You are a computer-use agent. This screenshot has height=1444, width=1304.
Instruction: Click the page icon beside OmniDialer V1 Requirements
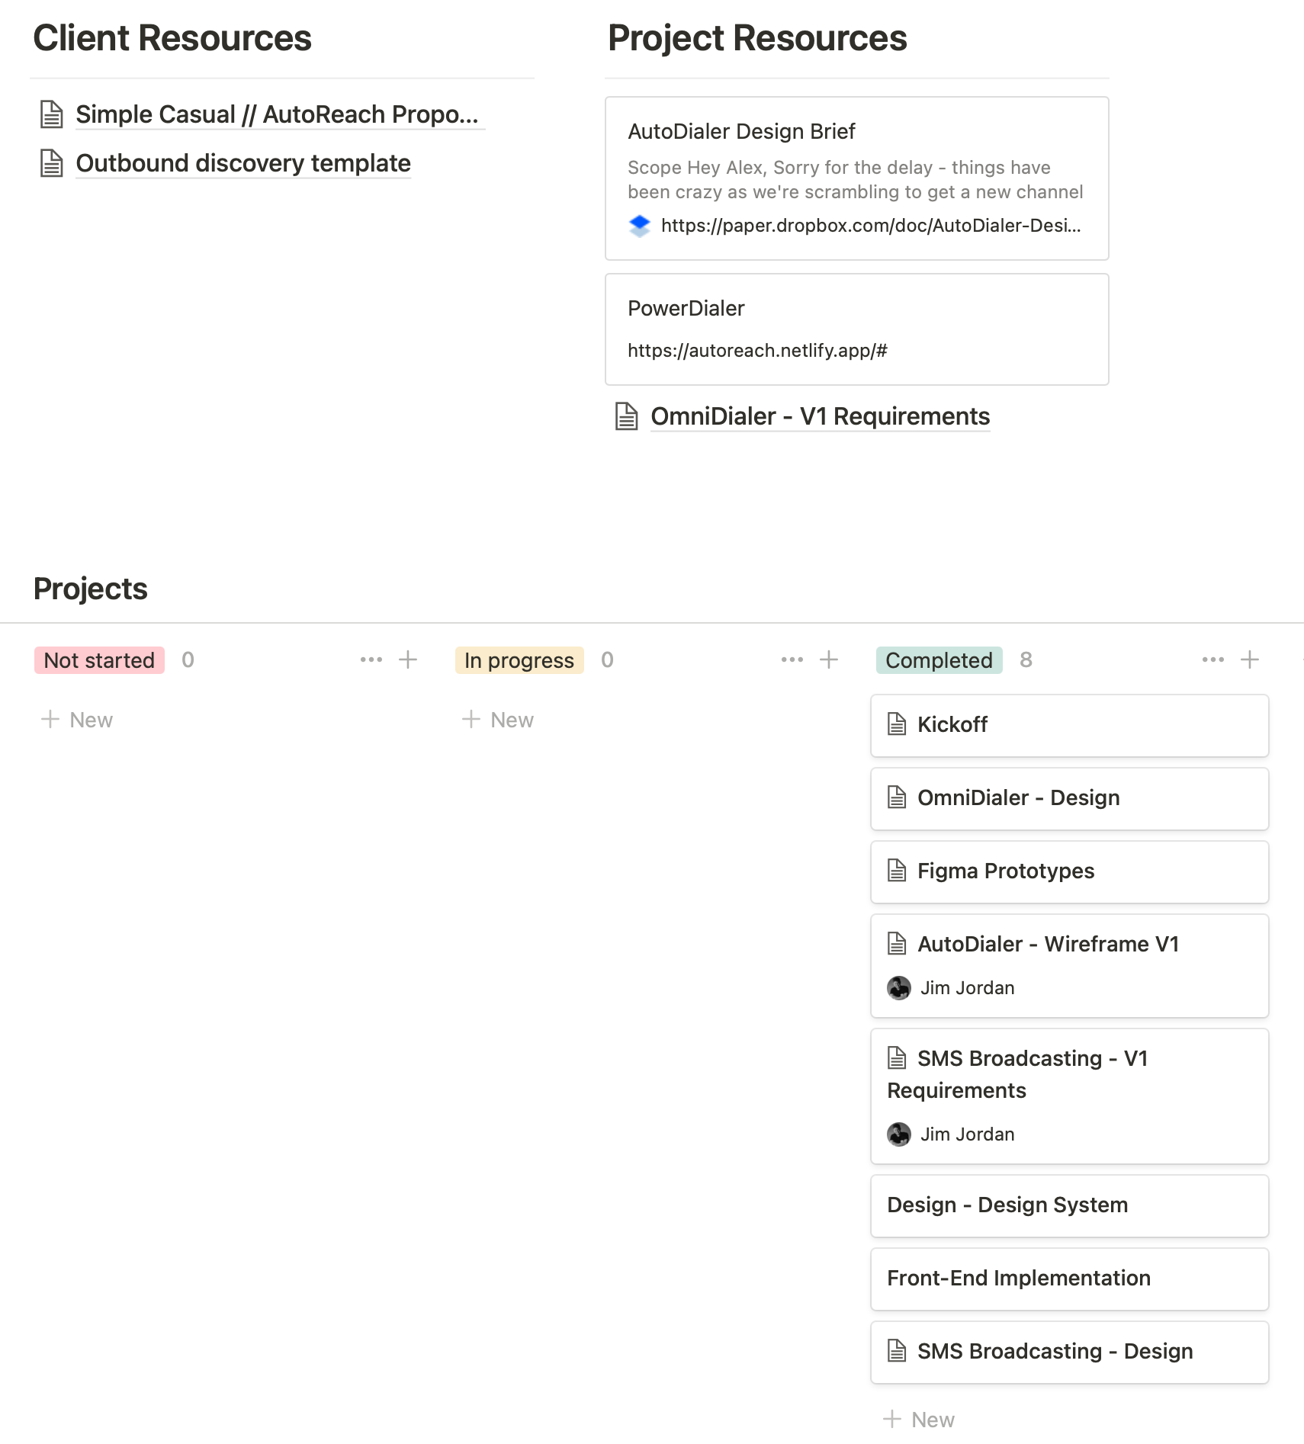[627, 416]
